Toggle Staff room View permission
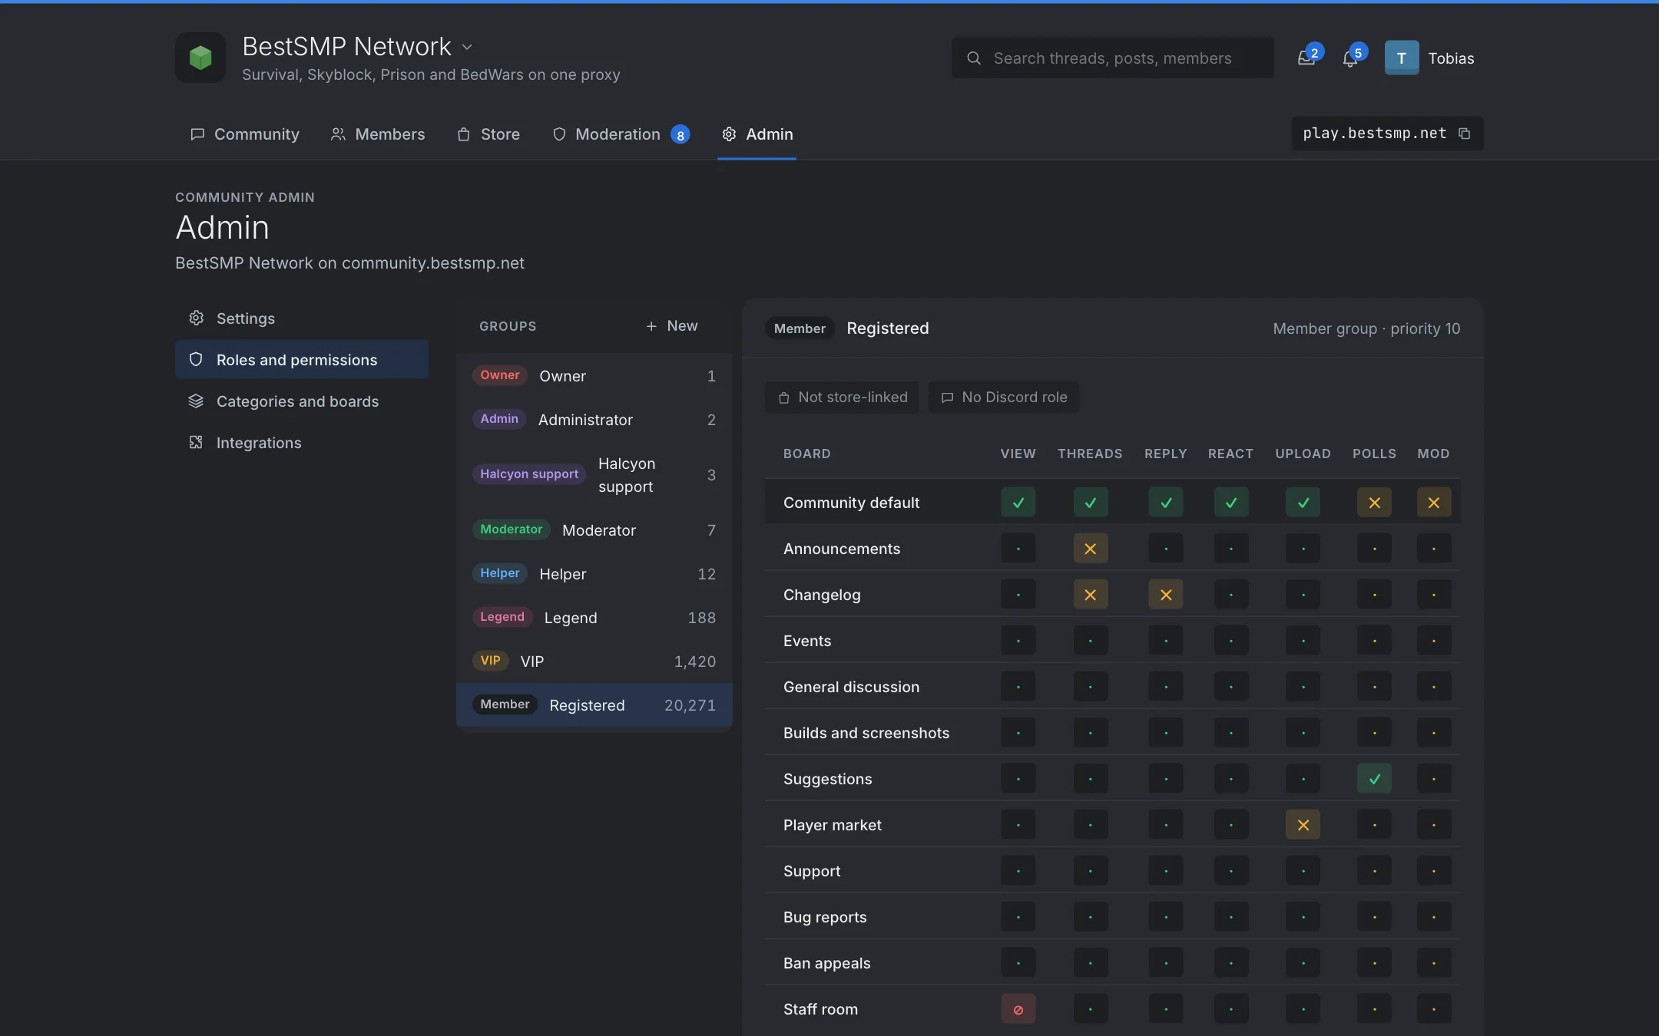The width and height of the screenshot is (1659, 1036). (x=1018, y=1009)
